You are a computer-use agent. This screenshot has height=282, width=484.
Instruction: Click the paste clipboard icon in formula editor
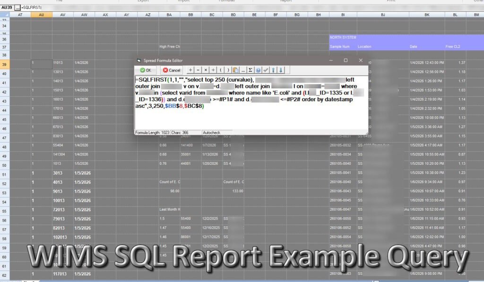[x=235, y=70]
